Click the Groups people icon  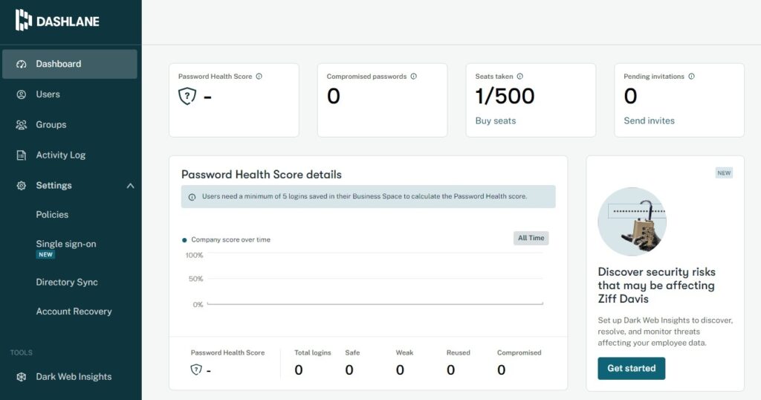pos(22,125)
